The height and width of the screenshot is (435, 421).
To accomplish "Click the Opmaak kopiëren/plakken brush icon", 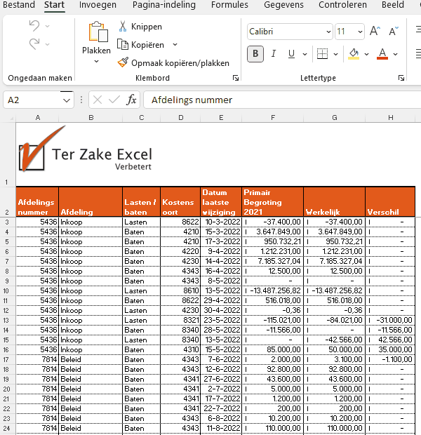I will 123,62.
